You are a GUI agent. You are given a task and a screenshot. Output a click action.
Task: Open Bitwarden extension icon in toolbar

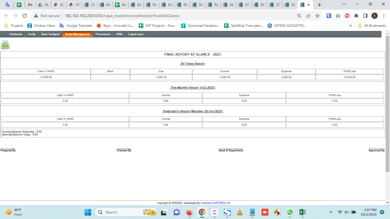329,16
